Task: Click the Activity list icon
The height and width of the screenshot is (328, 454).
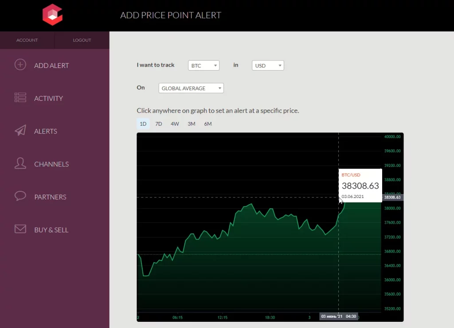Action: click(x=20, y=98)
